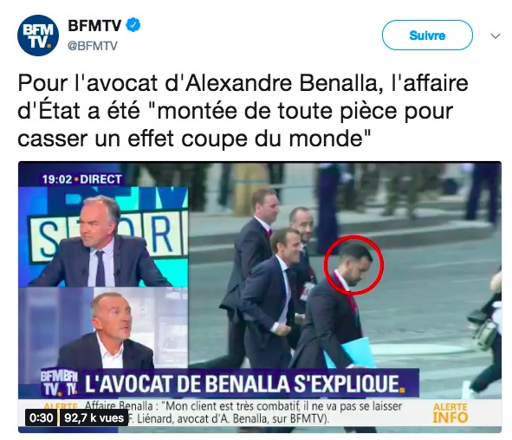Click the 92,7 k vues view counter
Image resolution: width=512 pixels, height=440 pixels.
94,417
